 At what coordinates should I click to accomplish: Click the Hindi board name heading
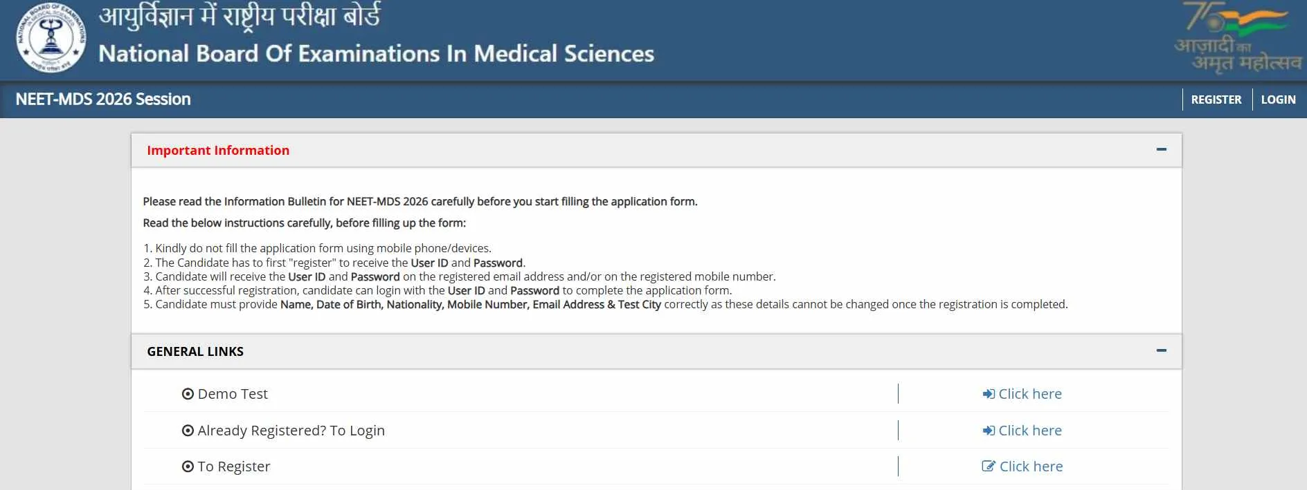[240, 17]
